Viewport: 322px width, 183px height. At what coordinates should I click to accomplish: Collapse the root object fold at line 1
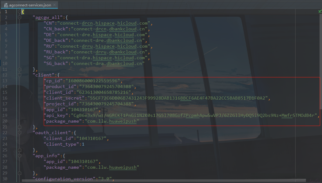(x=19, y=12)
